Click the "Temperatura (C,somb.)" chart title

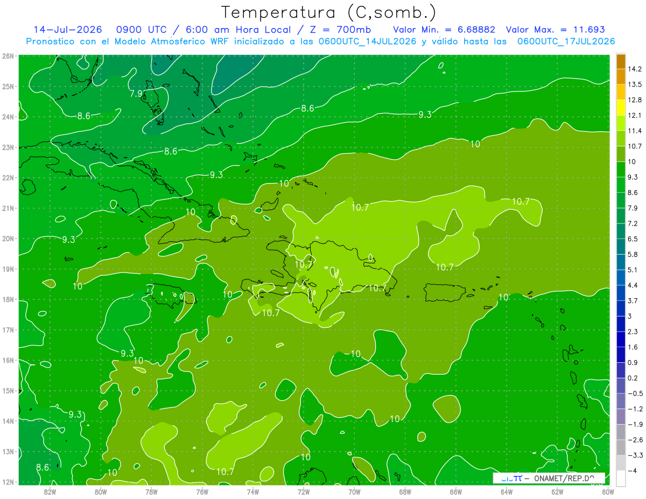329,12
